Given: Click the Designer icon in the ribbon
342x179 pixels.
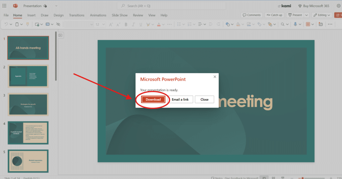Looking at the screenshot, I should (321, 24).
